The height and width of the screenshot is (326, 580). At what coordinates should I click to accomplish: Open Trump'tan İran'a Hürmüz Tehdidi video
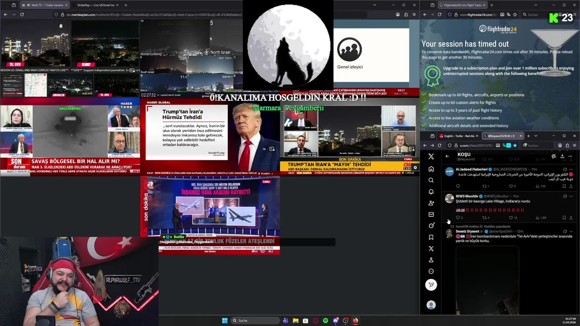[x=210, y=137]
